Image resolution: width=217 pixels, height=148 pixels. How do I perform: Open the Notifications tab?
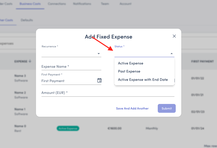click(x=82, y=4)
